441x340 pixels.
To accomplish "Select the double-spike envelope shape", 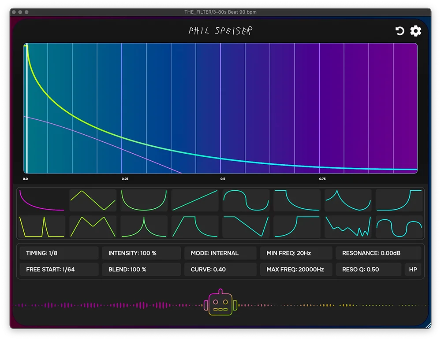I will coord(42,227).
